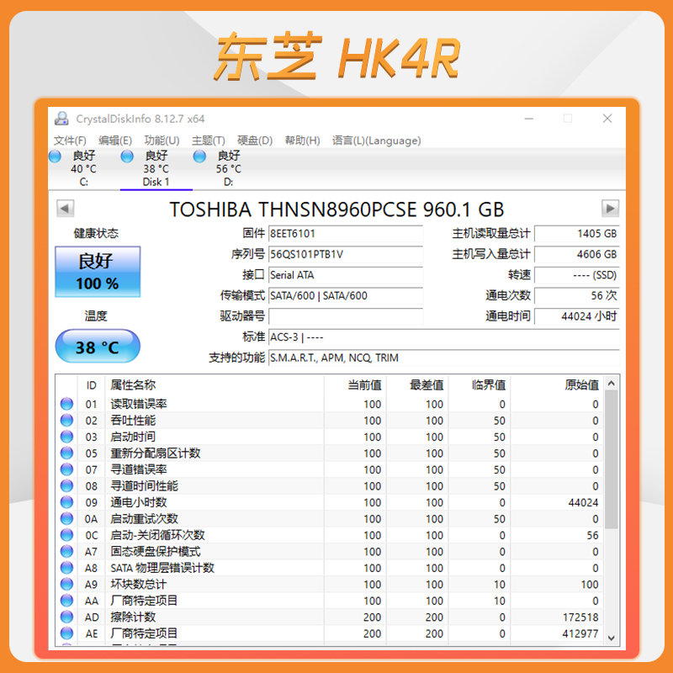Click the 传输模式 field SATA/600
673x673 pixels.
coord(346,296)
